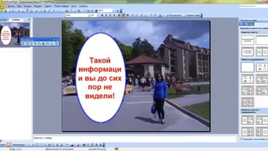This screenshot has width=268, height=151.
Task: Click the Конструктор button
Action: [174, 15]
